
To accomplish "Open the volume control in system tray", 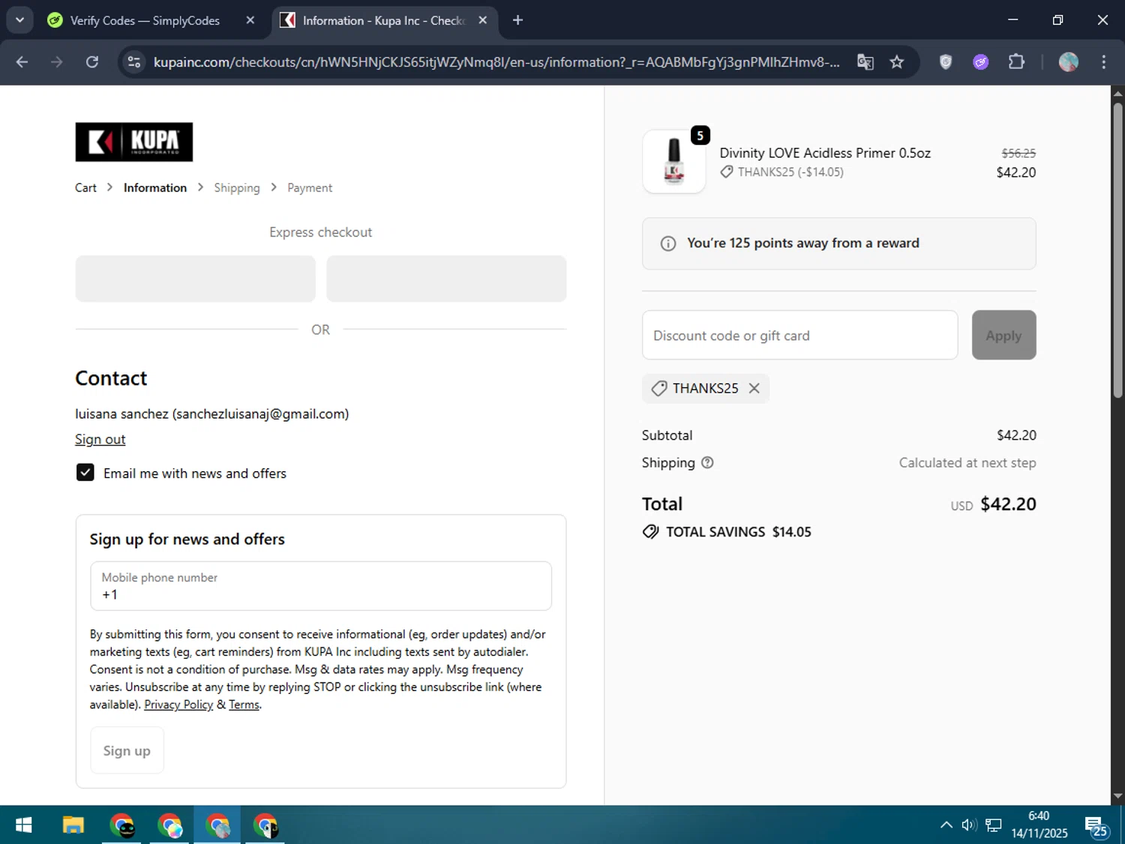I will point(969,825).
